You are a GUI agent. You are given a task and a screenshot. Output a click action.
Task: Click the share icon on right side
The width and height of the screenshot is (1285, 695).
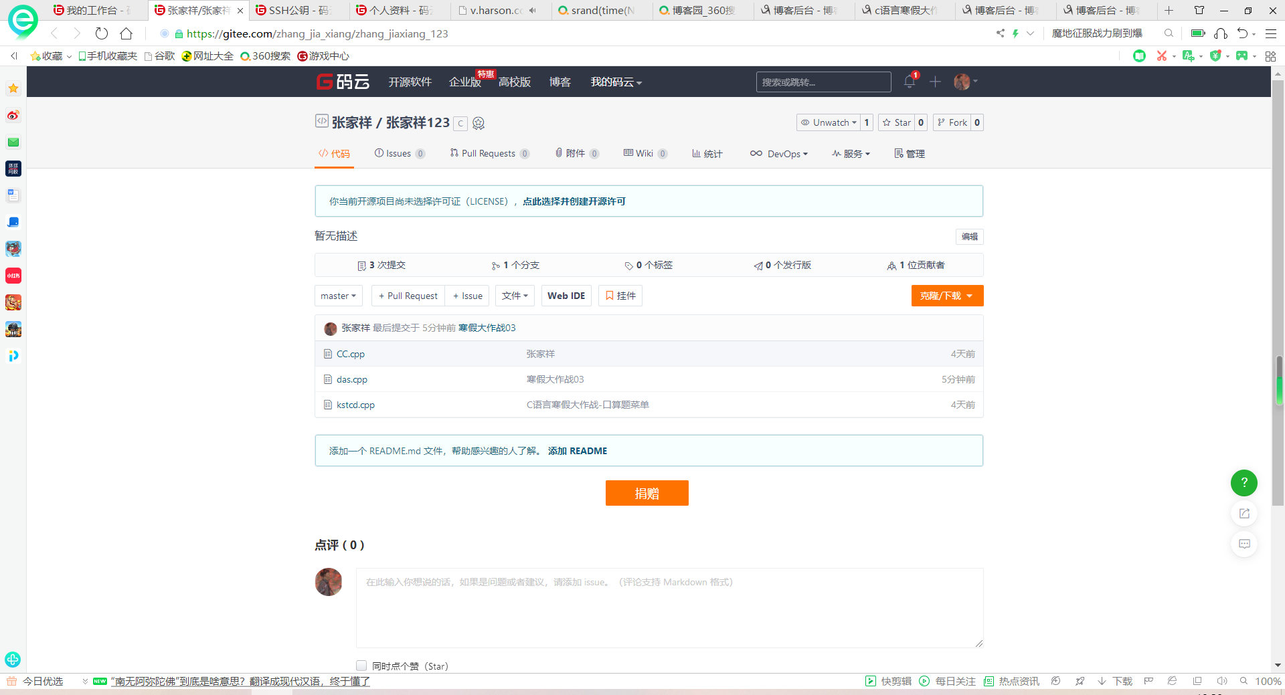pos(1244,513)
